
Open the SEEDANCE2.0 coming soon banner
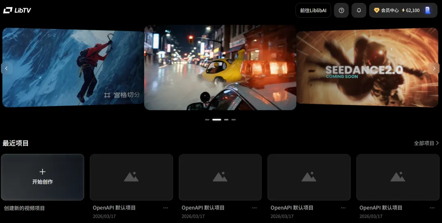click(x=367, y=68)
